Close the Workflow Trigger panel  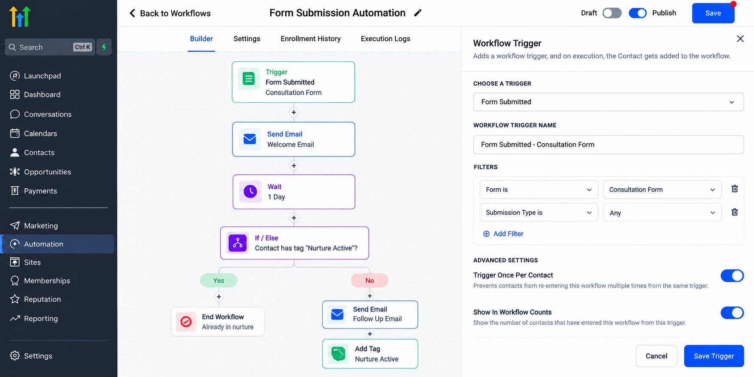pos(740,39)
